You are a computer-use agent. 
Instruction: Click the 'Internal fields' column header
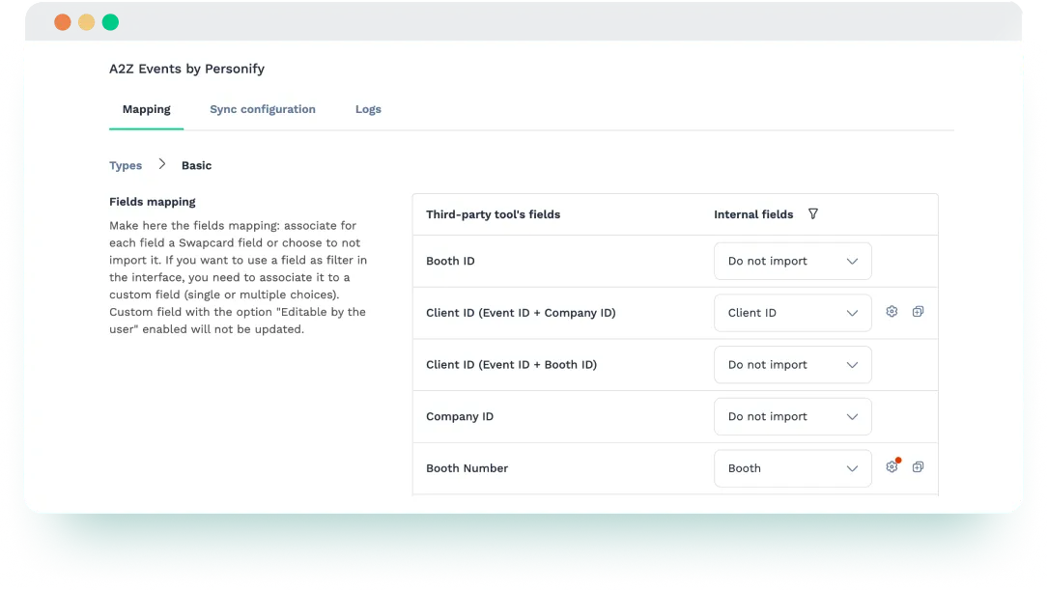(753, 214)
